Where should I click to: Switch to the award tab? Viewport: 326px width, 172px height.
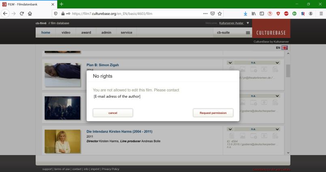coord(86,32)
